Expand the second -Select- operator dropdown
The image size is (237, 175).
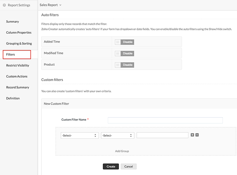tap(117, 135)
